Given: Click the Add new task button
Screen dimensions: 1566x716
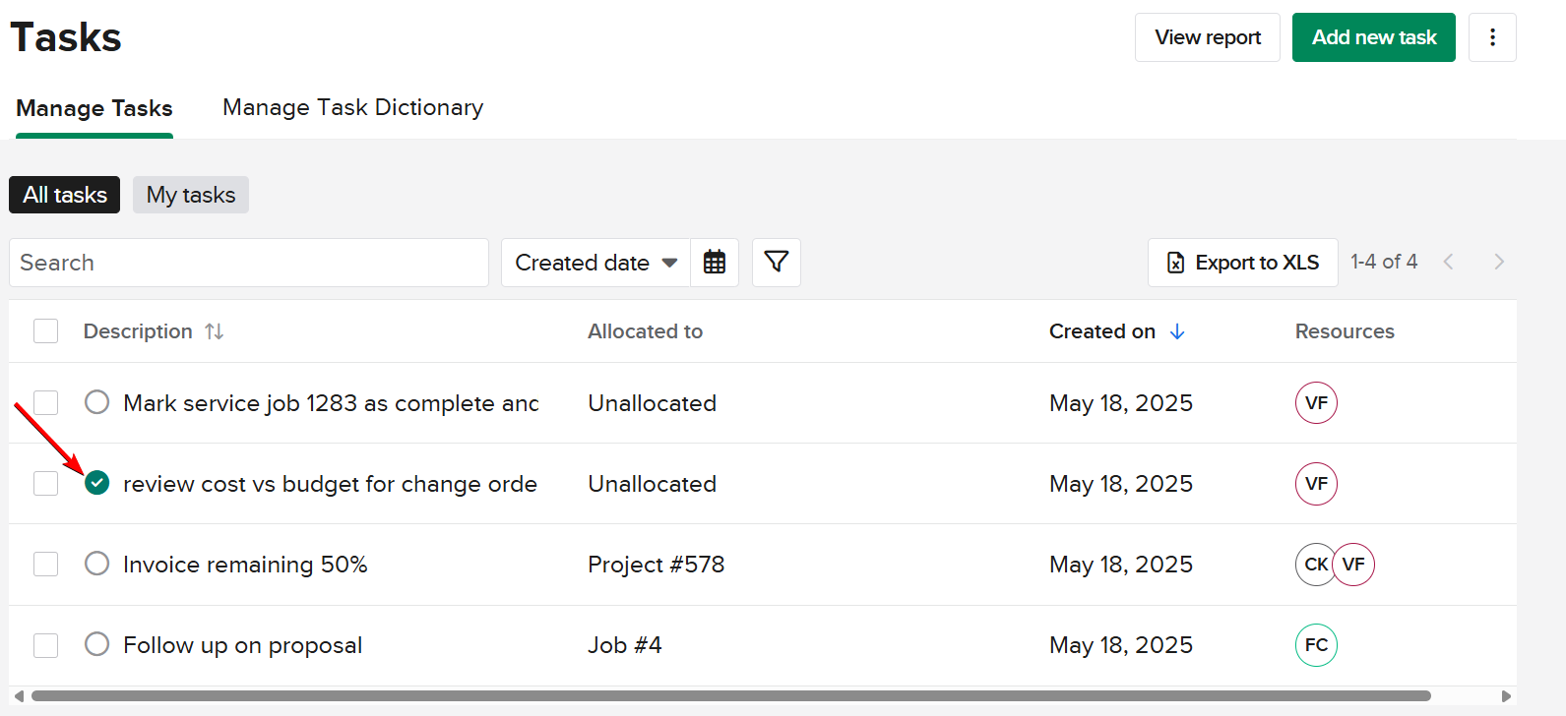Looking at the screenshot, I should (x=1373, y=37).
